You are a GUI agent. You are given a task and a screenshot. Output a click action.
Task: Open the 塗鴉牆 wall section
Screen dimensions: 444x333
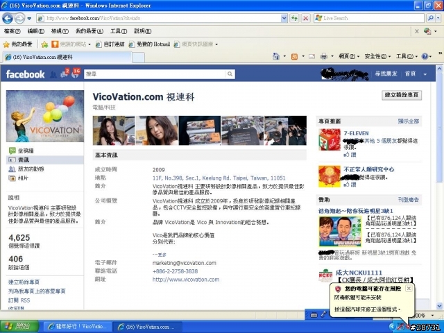pyautogui.click(x=26, y=151)
